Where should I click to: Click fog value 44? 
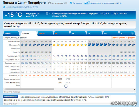(x=22, y=52)
